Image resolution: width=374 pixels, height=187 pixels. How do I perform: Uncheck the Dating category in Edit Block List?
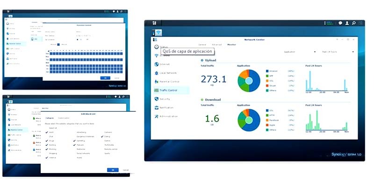click(102, 137)
